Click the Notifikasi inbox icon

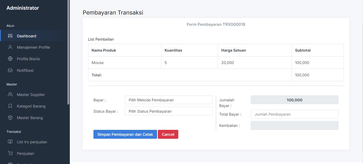click(10, 70)
